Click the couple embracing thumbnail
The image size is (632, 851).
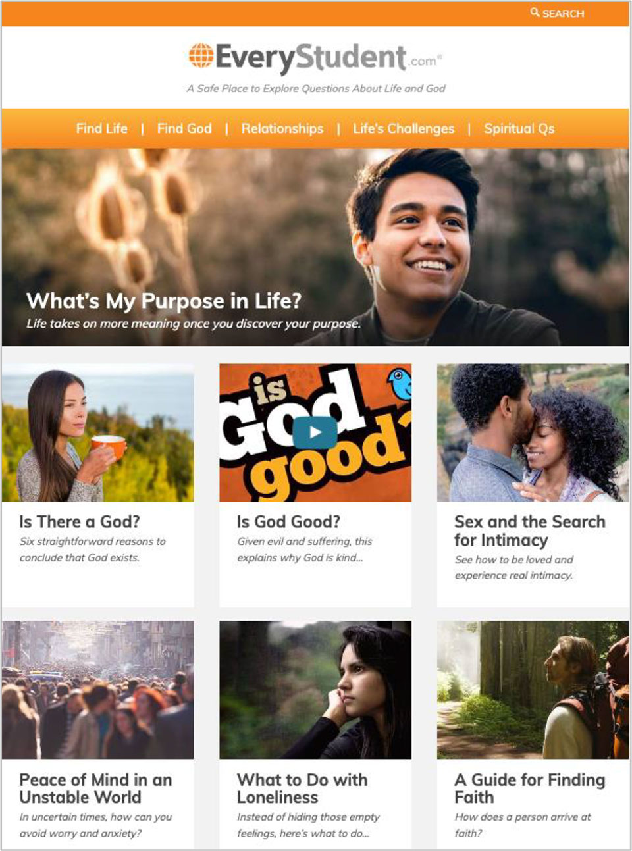[533, 432]
